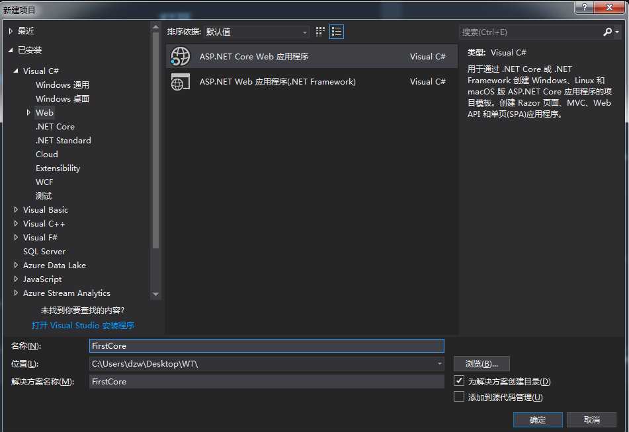The image size is (629, 432).
Task: Expand the Azure Data Lake node
Action: pyautogui.click(x=16, y=266)
